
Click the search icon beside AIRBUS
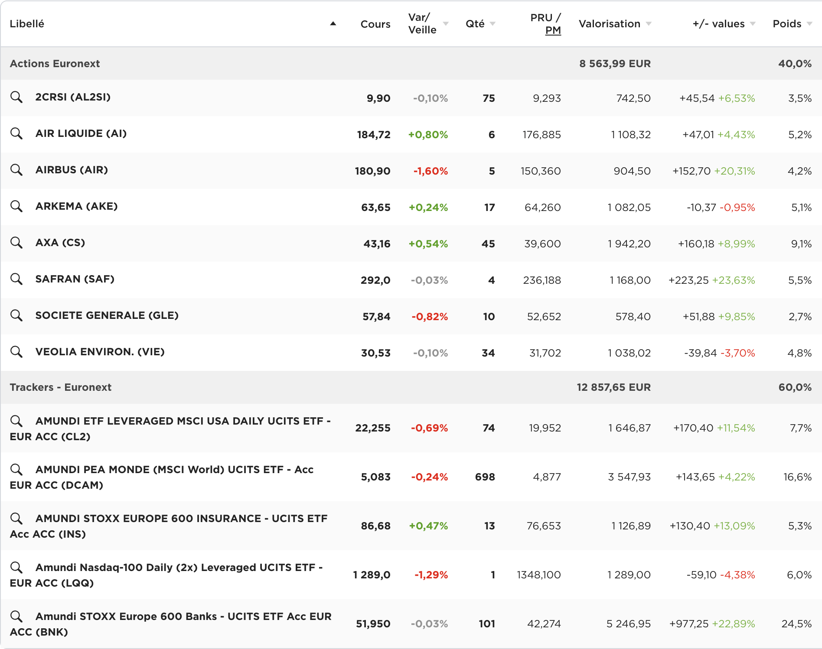click(16, 170)
